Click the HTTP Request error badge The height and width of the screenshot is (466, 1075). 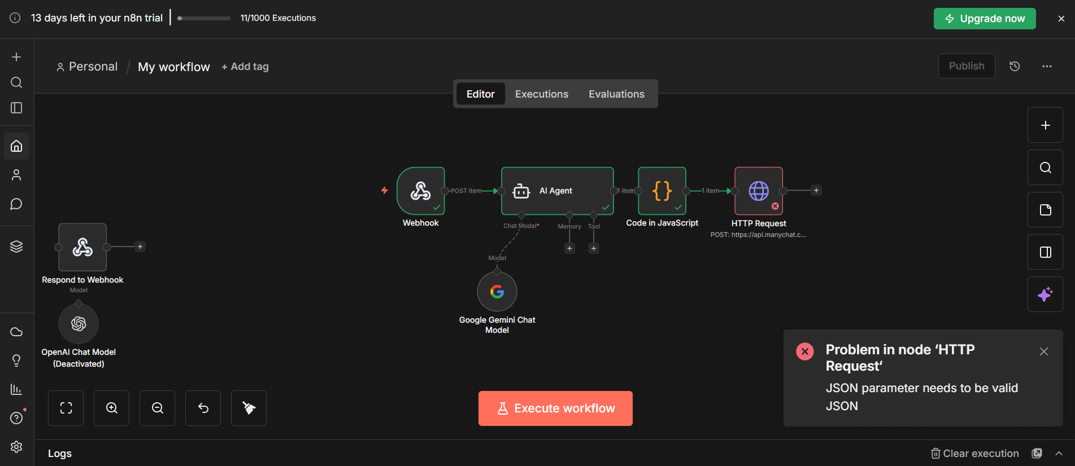775,206
